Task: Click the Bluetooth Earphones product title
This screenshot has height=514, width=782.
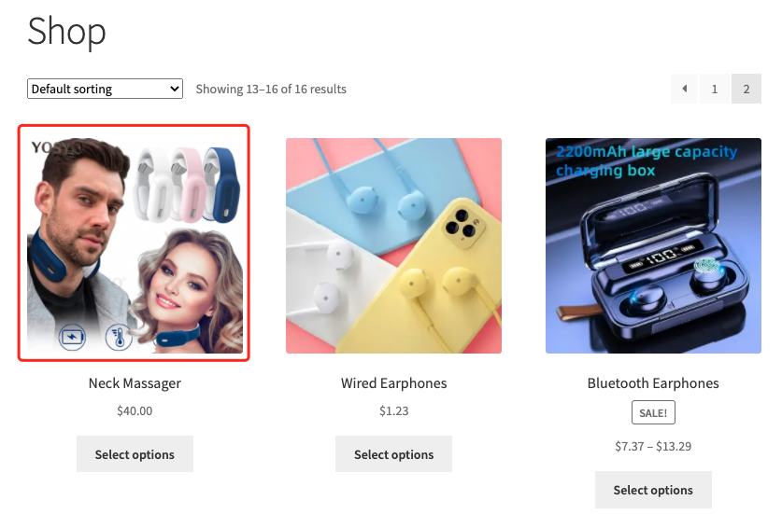Action: 653,383
